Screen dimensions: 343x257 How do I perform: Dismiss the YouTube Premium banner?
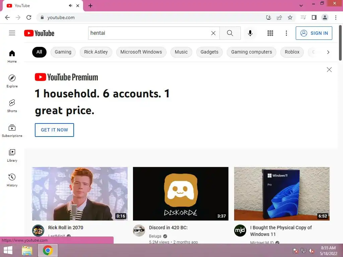coord(329,70)
